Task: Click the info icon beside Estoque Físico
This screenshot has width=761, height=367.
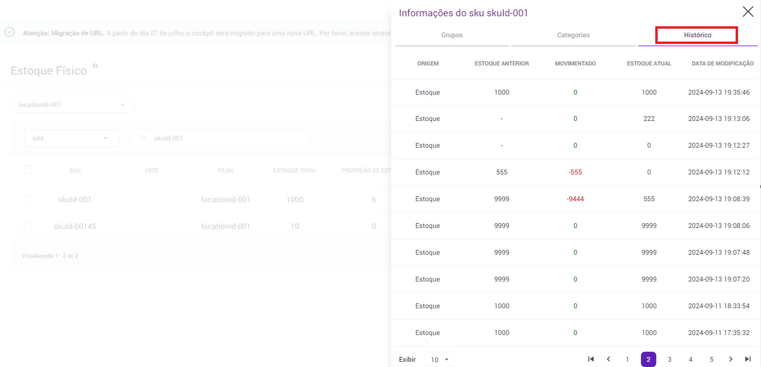Action: point(95,66)
